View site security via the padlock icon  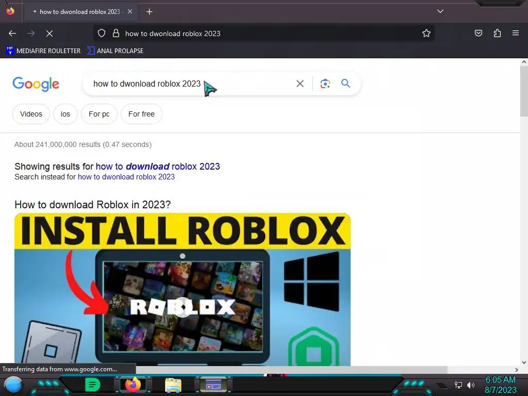click(116, 34)
